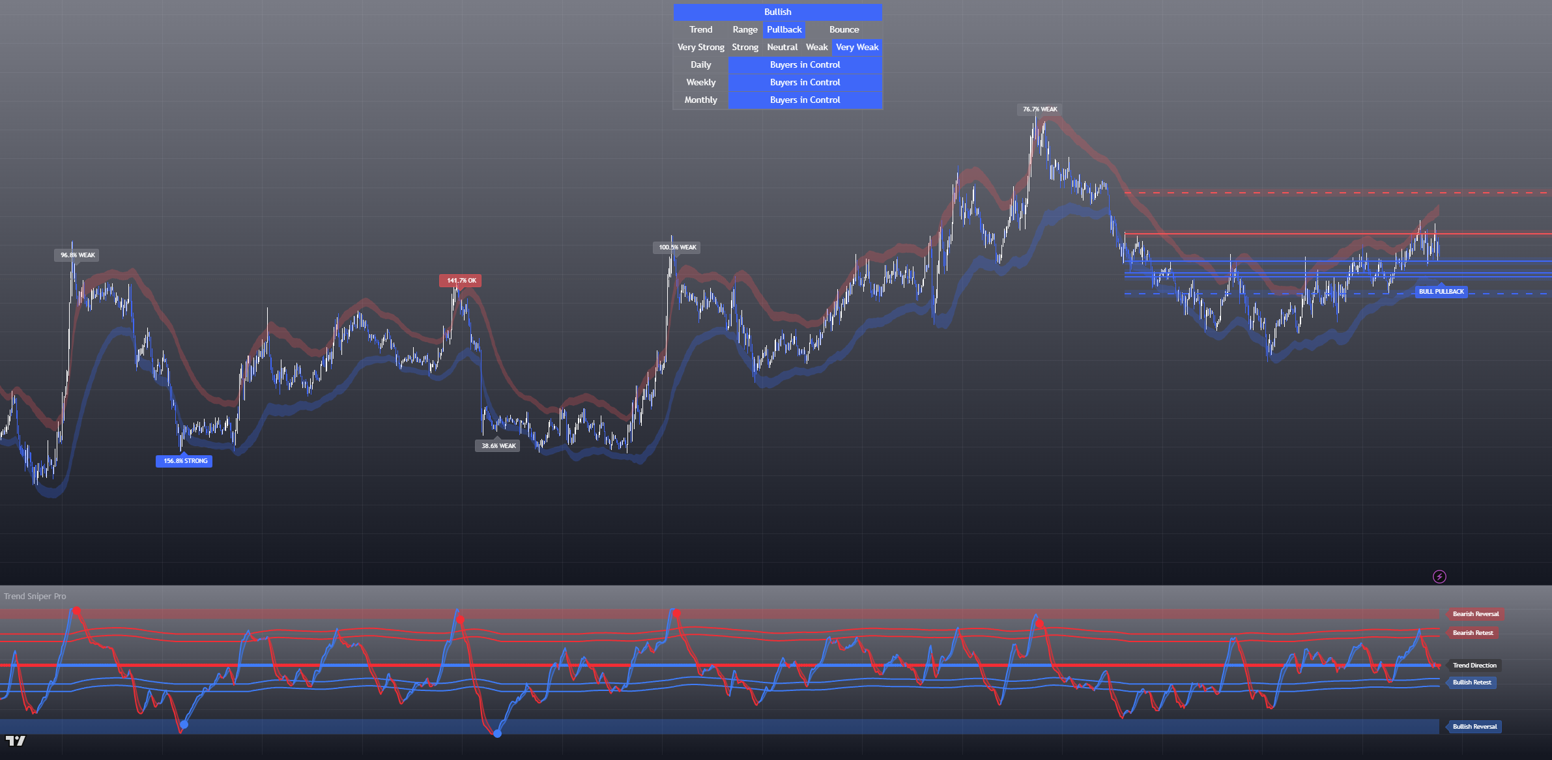
Task: Select the Very Weak strength cell
Action: (857, 48)
